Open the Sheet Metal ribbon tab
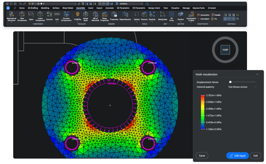266x164 pixels. click(x=68, y=8)
